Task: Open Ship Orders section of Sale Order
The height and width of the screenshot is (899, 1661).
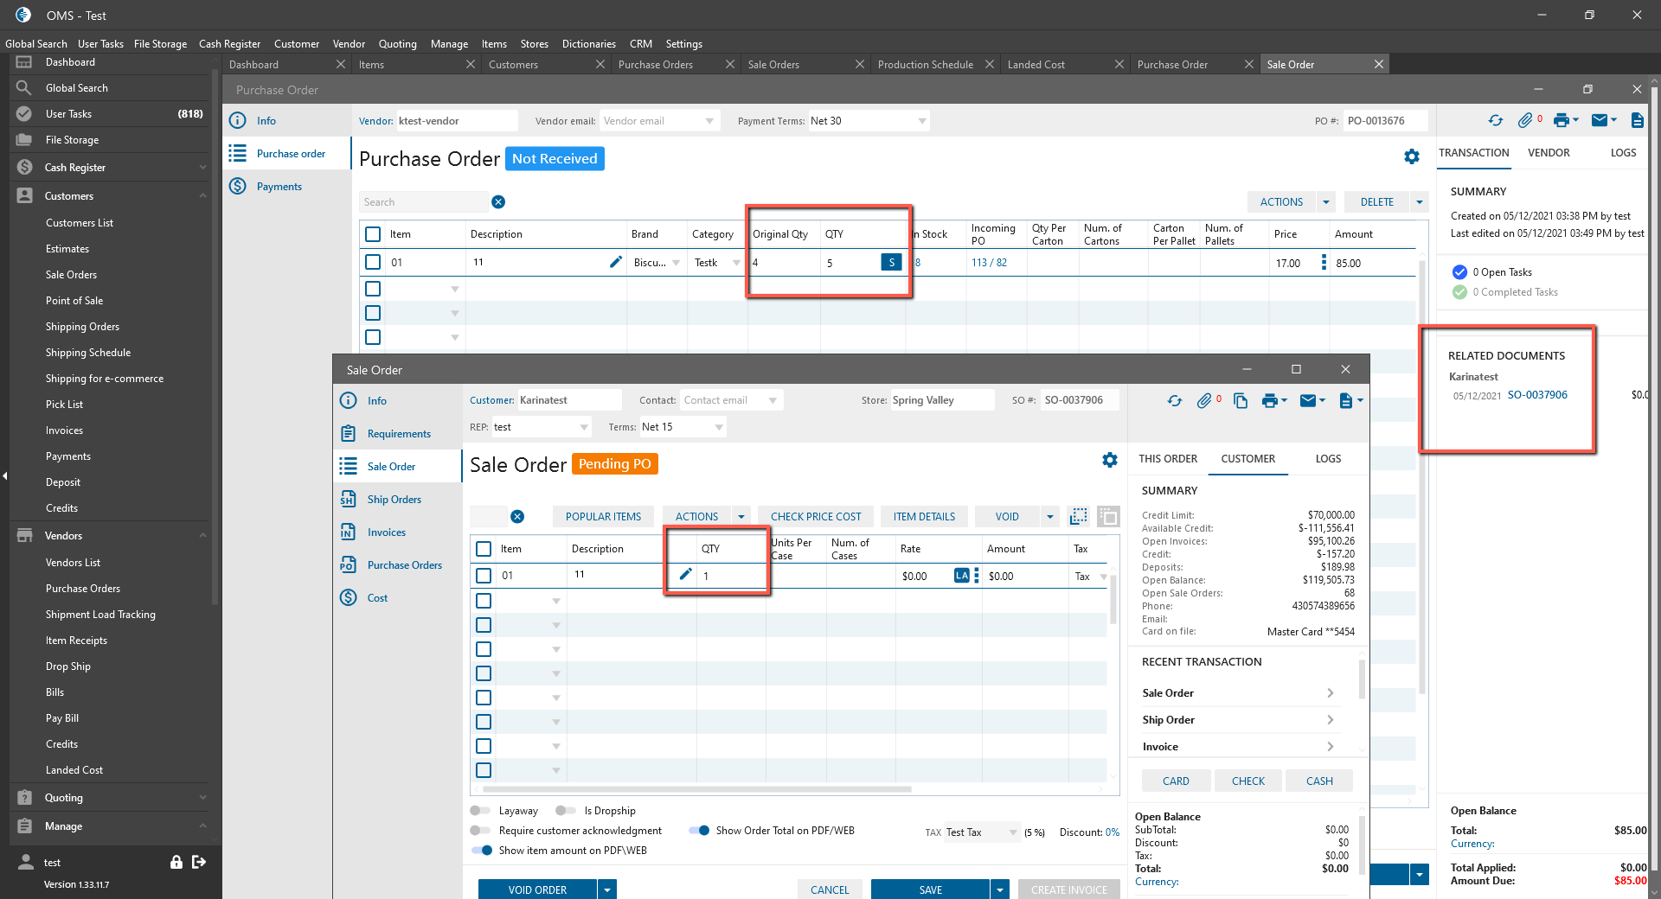Action: tap(394, 500)
